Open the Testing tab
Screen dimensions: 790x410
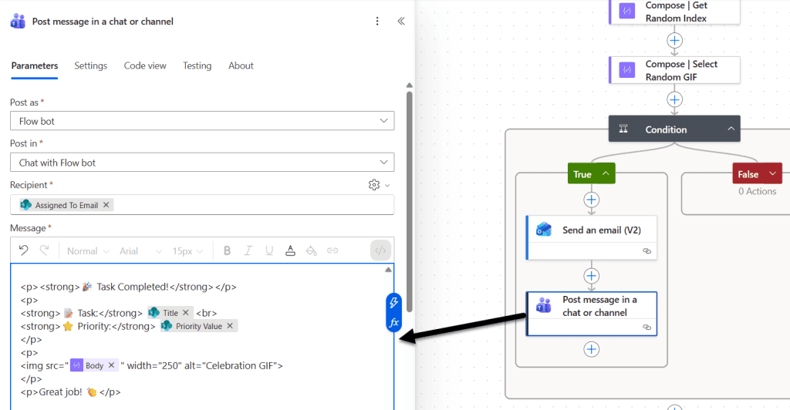click(197, 66)
